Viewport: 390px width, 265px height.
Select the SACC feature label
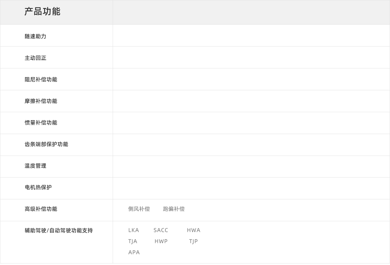pyautogui.click(x=161, y=230)
